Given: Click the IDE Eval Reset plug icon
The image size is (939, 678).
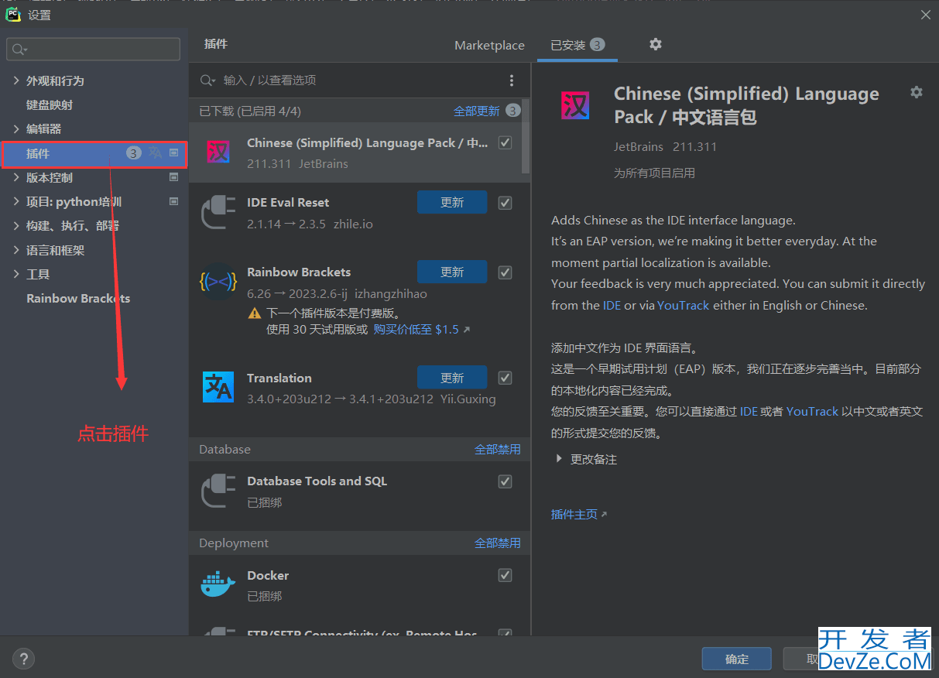Looking at the screenshot, I should (x=218, y=211).
